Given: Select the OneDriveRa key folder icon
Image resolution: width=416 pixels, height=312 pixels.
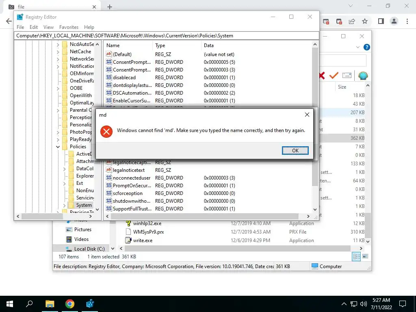Looking at the screenshot, I should point(65,81).
